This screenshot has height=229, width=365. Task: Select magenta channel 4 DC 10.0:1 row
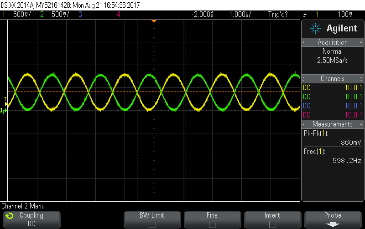(x=333, y=115)
